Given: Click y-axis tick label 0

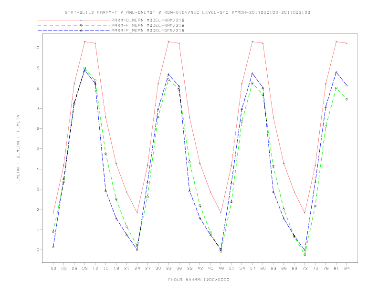Looking at the screenshot, I should click(38, 250).
